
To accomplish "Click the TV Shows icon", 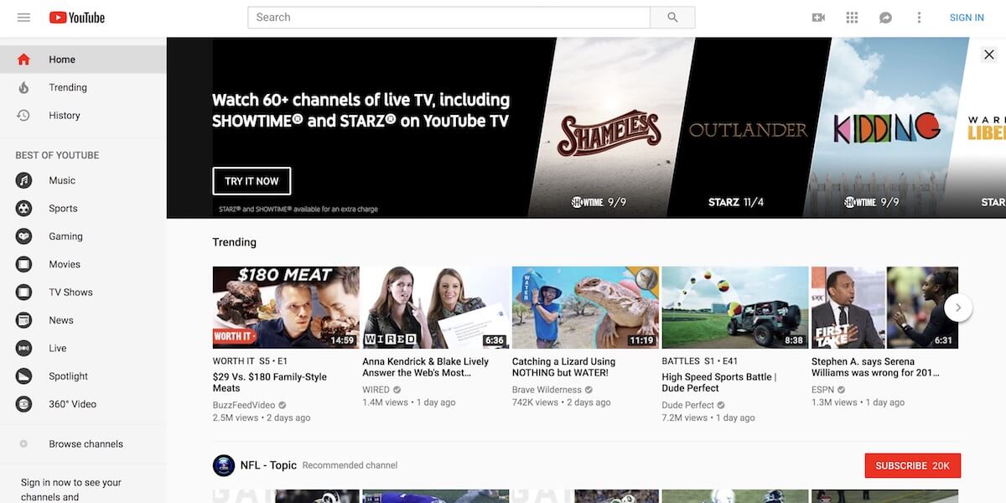I will (23, 293).
